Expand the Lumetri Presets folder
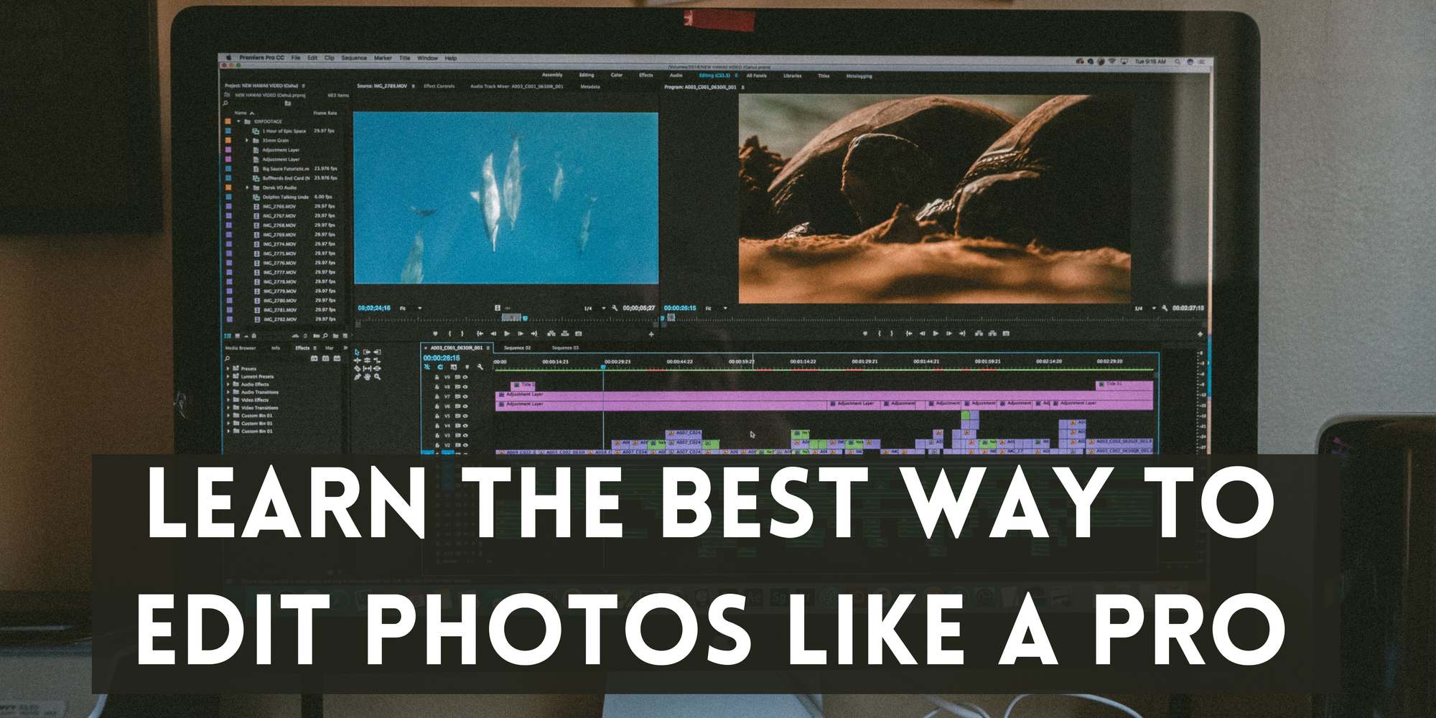Screen dimensions: 1436x718 [x=228, y=376]
